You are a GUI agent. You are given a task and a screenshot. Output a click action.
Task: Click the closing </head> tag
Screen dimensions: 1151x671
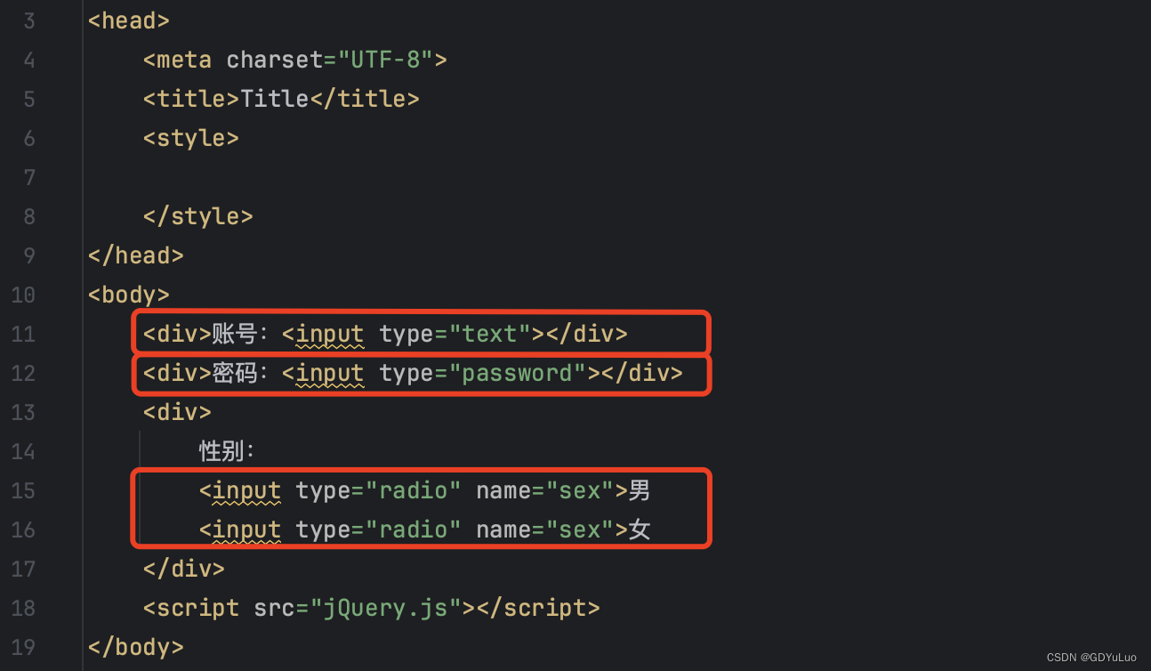136,255
